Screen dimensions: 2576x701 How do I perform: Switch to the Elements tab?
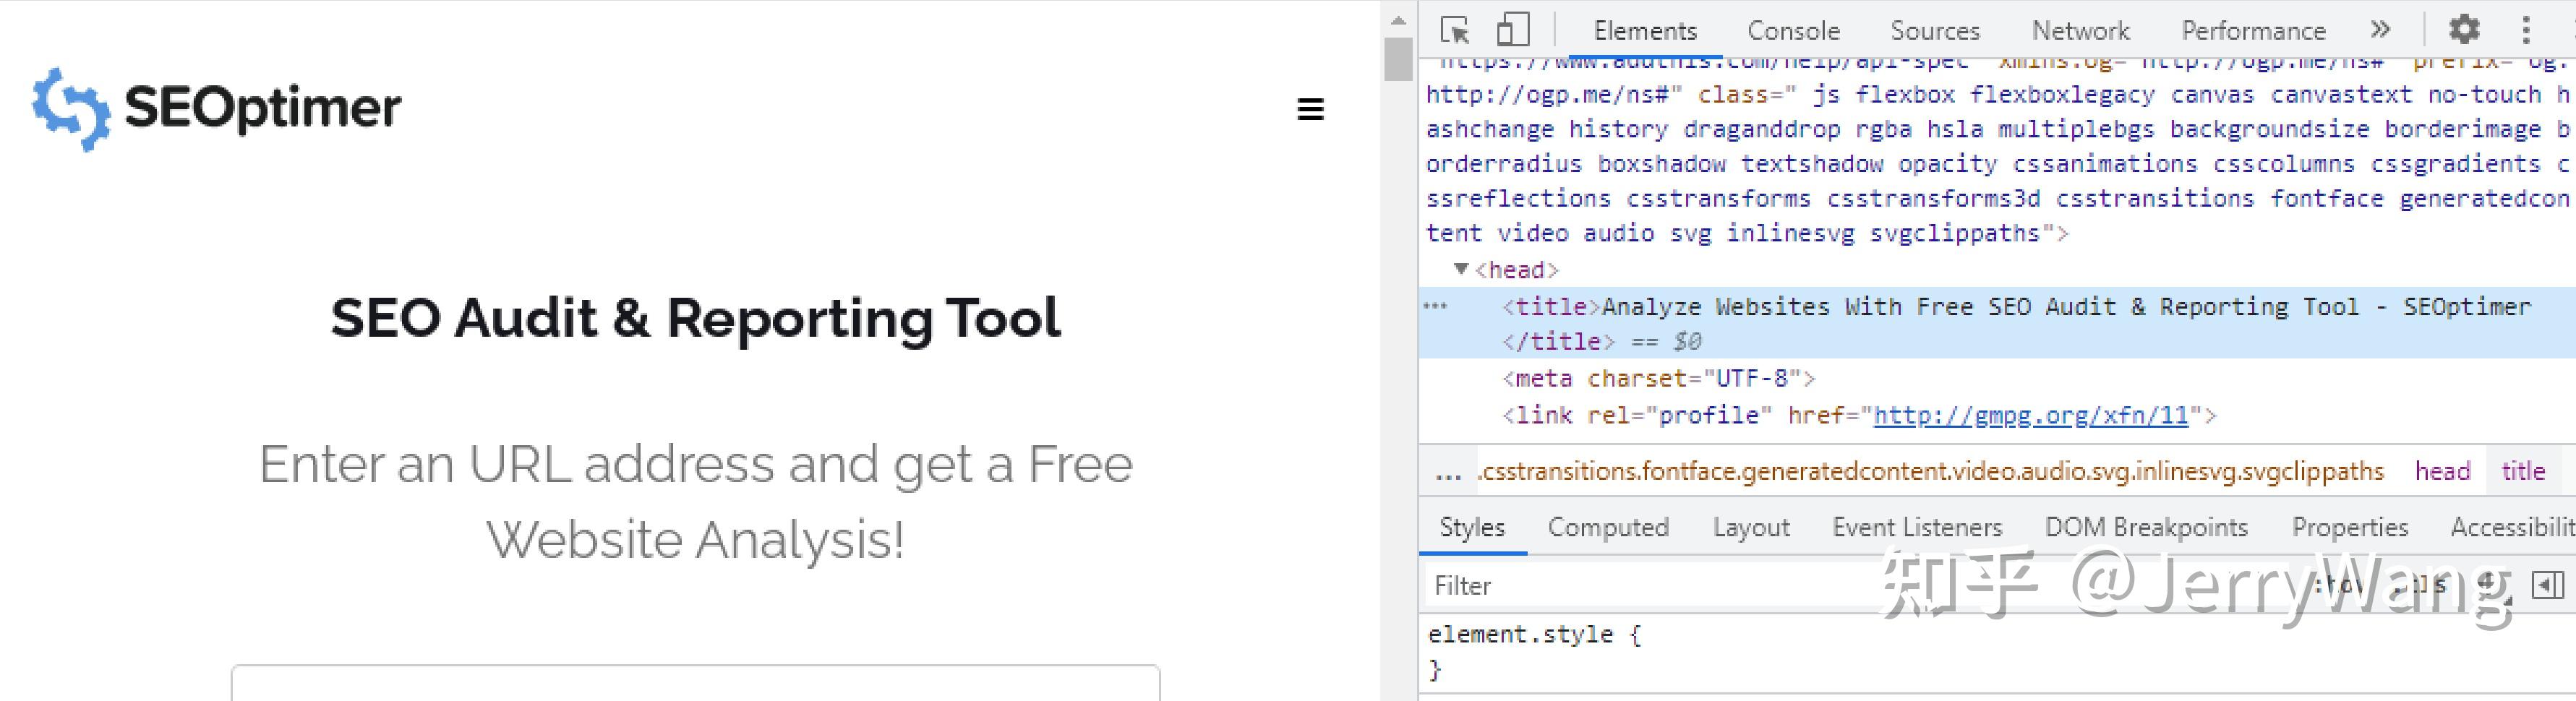[x=1645, y=31]
